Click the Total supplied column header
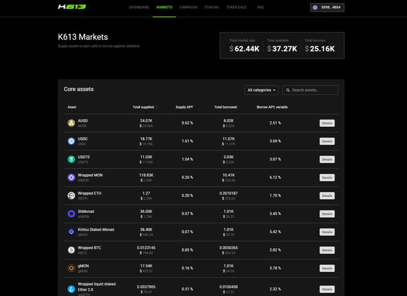The image size is (407, 296). pyautogui.click(x=143, y=107)
